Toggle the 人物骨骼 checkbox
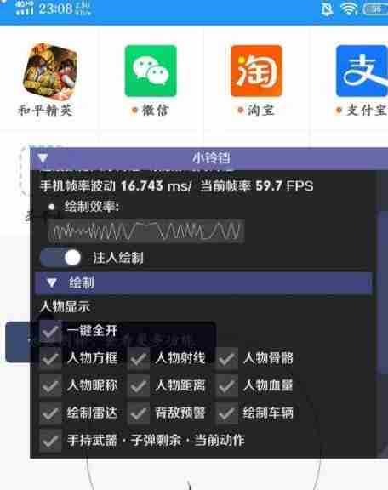This screenshot has width=388, height=490. click(226, 359)
